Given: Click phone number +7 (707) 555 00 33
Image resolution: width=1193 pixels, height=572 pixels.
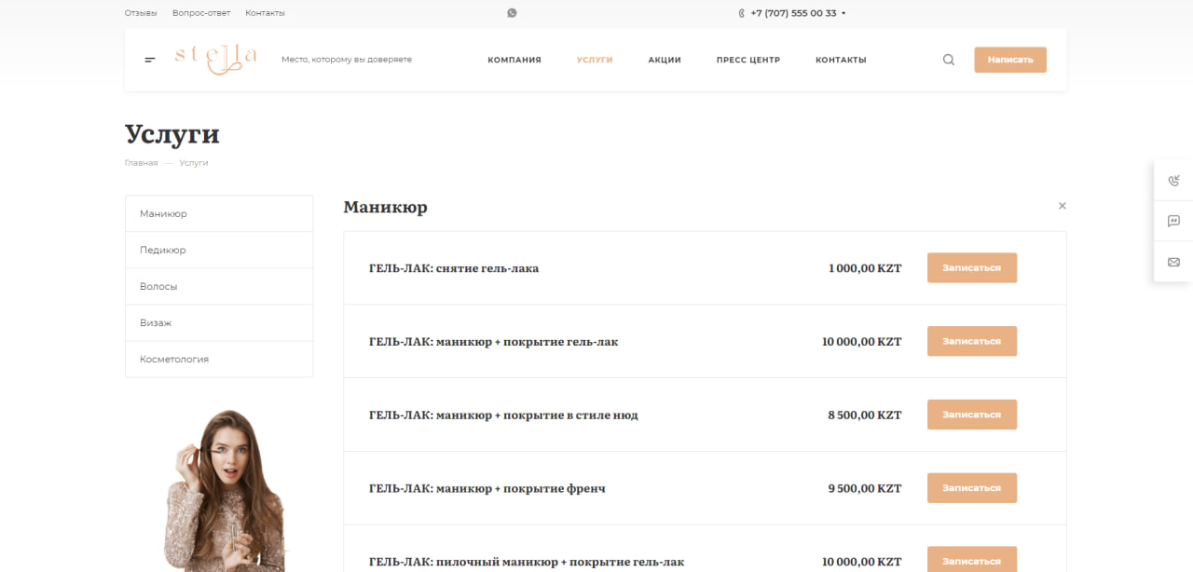Looking at the screenshot, I should (x=793, y=13).
